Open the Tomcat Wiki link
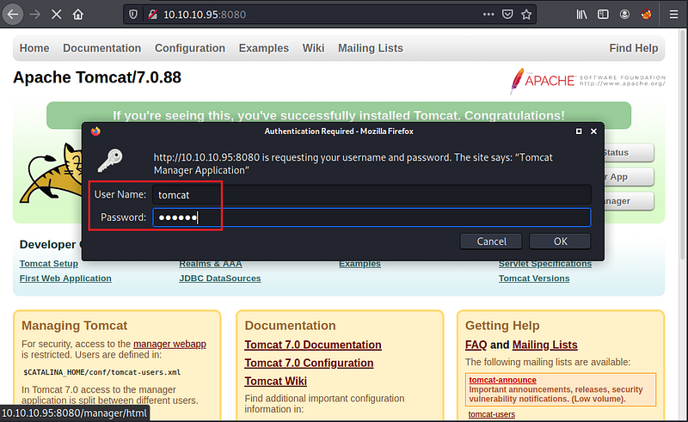 (275, 382)
